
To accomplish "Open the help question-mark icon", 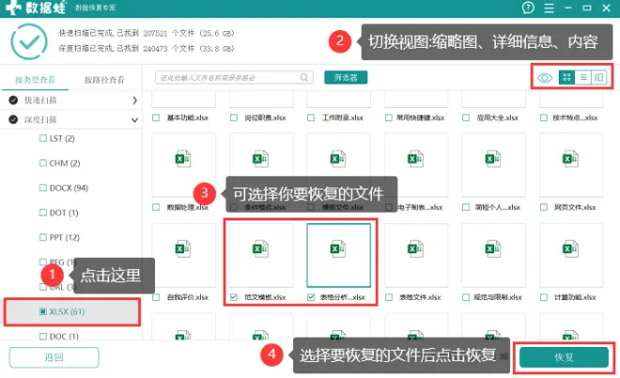I will tap(528, 8).
